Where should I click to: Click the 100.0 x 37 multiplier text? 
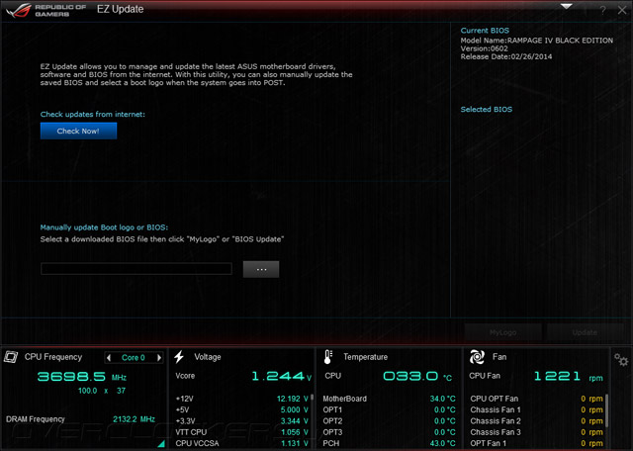click(102, 391)
